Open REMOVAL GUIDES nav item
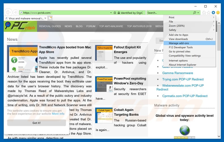 (x=50, y=26)
